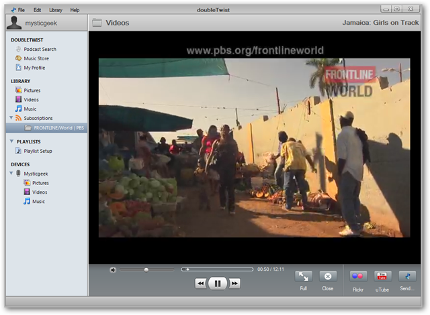Share the video to Flickr
This screenshot has width=430, height=315.
coord(358,277)
